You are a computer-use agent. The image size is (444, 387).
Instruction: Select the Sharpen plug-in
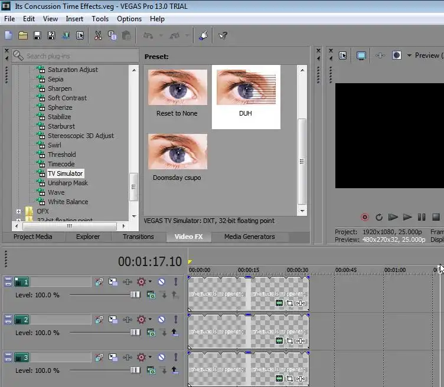pos(60,88)
